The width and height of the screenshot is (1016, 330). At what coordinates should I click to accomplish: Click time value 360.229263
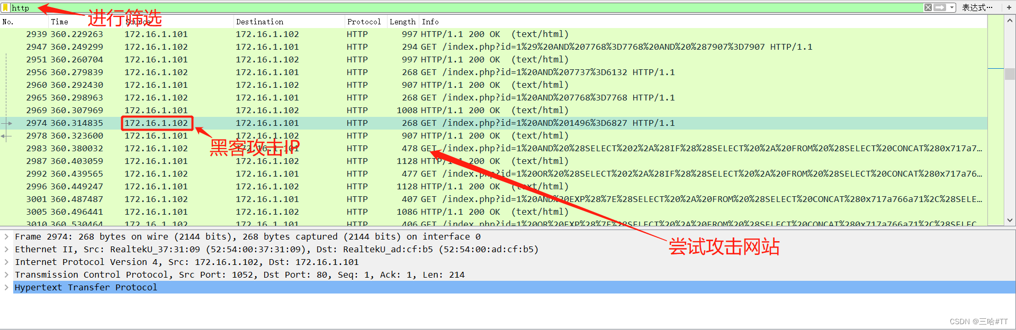pyautogui.click(x=77, y=34)
